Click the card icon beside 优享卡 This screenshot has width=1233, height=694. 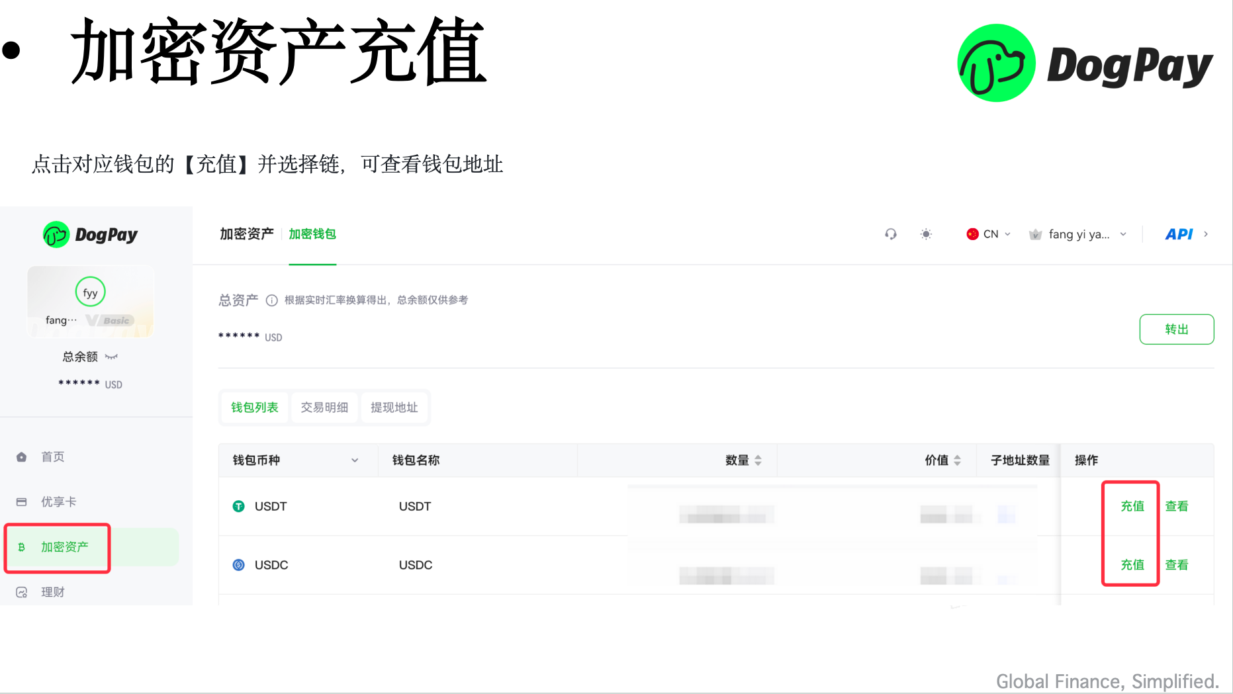tap(22, 502)
